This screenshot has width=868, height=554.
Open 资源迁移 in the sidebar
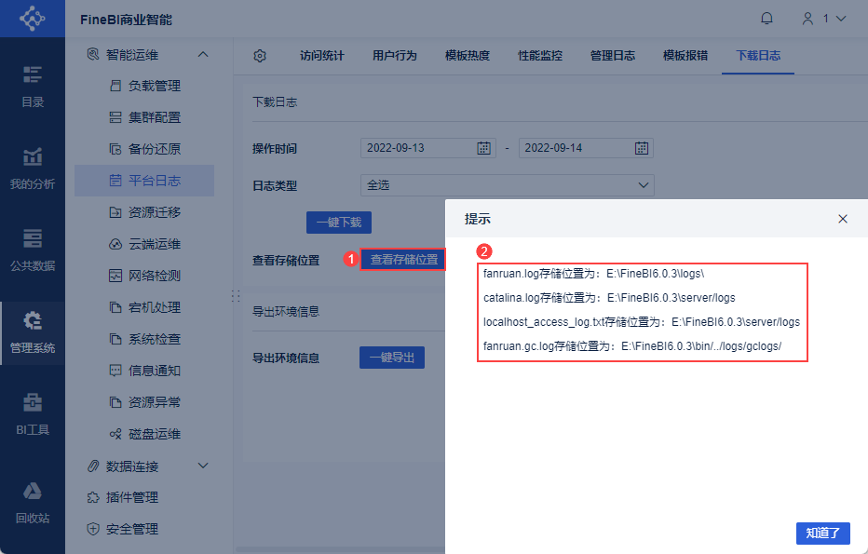(x=144, y=212)
